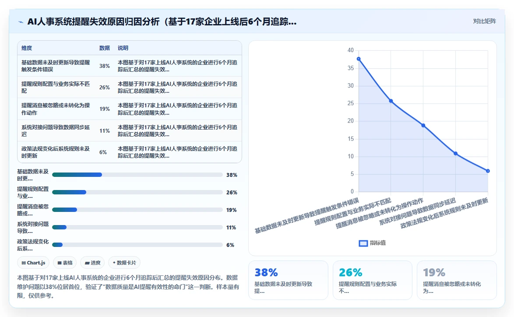Click the chart data point at 38
Screen dimensions: 514x317
pyautogui.click(x=359, y=59)
